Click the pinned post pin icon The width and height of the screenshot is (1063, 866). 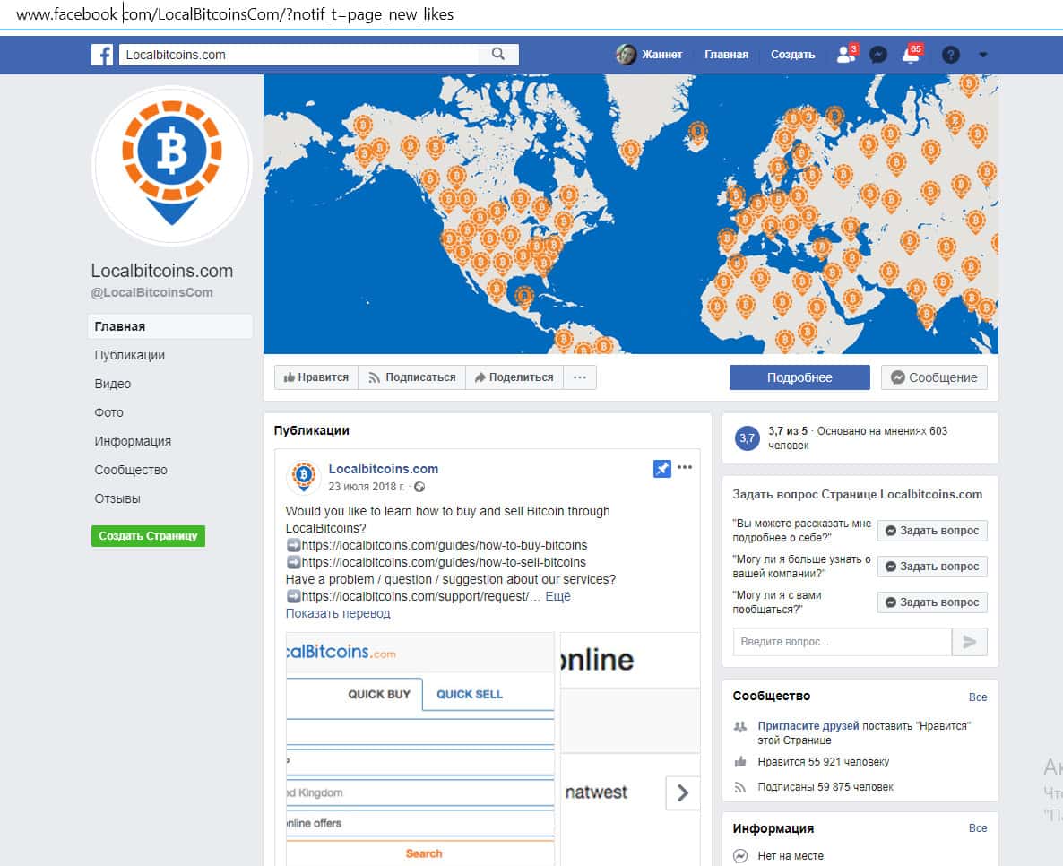[661, 468]
